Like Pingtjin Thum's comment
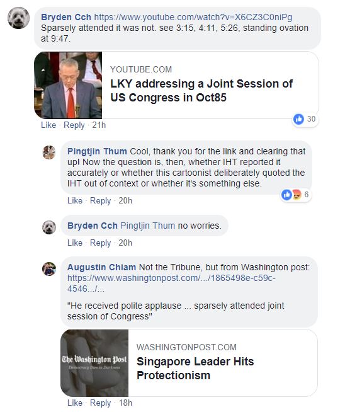Screen dimensions: 345x412 (75, 201)
